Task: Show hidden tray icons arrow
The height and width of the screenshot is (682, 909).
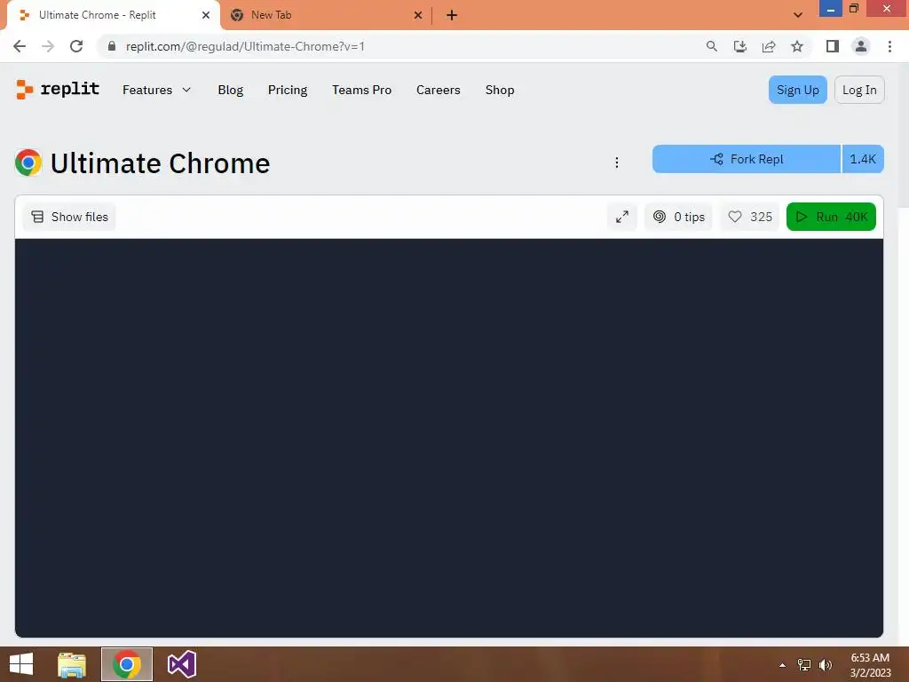Action: pyautogui.click(x=783, y=665)
